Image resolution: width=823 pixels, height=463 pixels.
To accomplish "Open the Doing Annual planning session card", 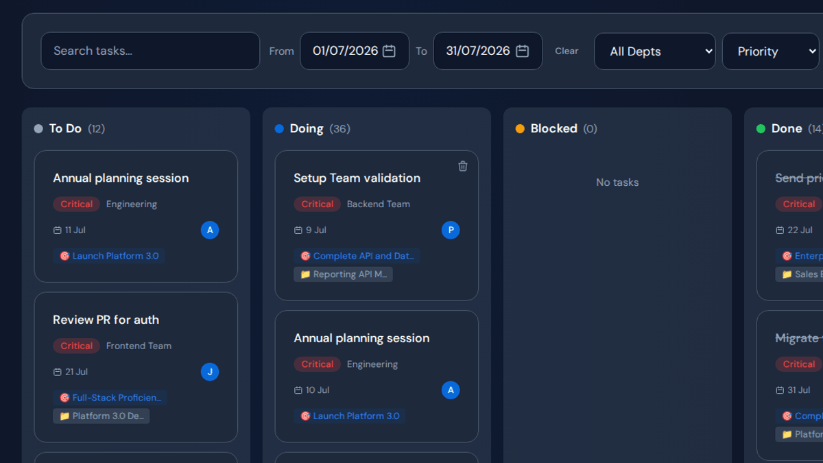I will coord(377,377).
